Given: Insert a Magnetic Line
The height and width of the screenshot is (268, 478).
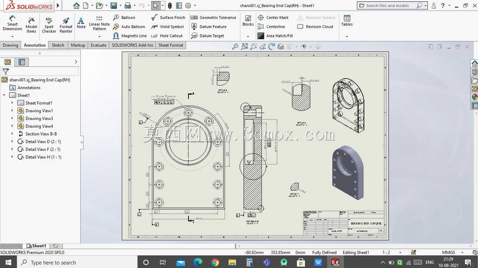Looking at the screenshot, I should pyautogui.click(x=130, y=36).
